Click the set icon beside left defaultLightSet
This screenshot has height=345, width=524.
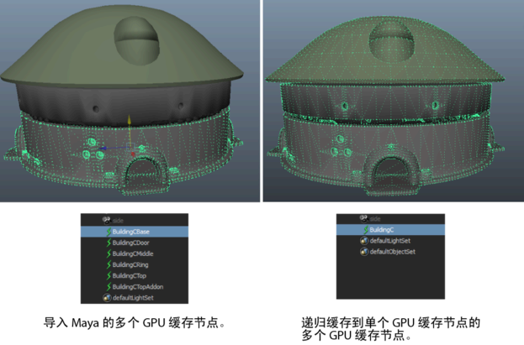coord(107,298)
